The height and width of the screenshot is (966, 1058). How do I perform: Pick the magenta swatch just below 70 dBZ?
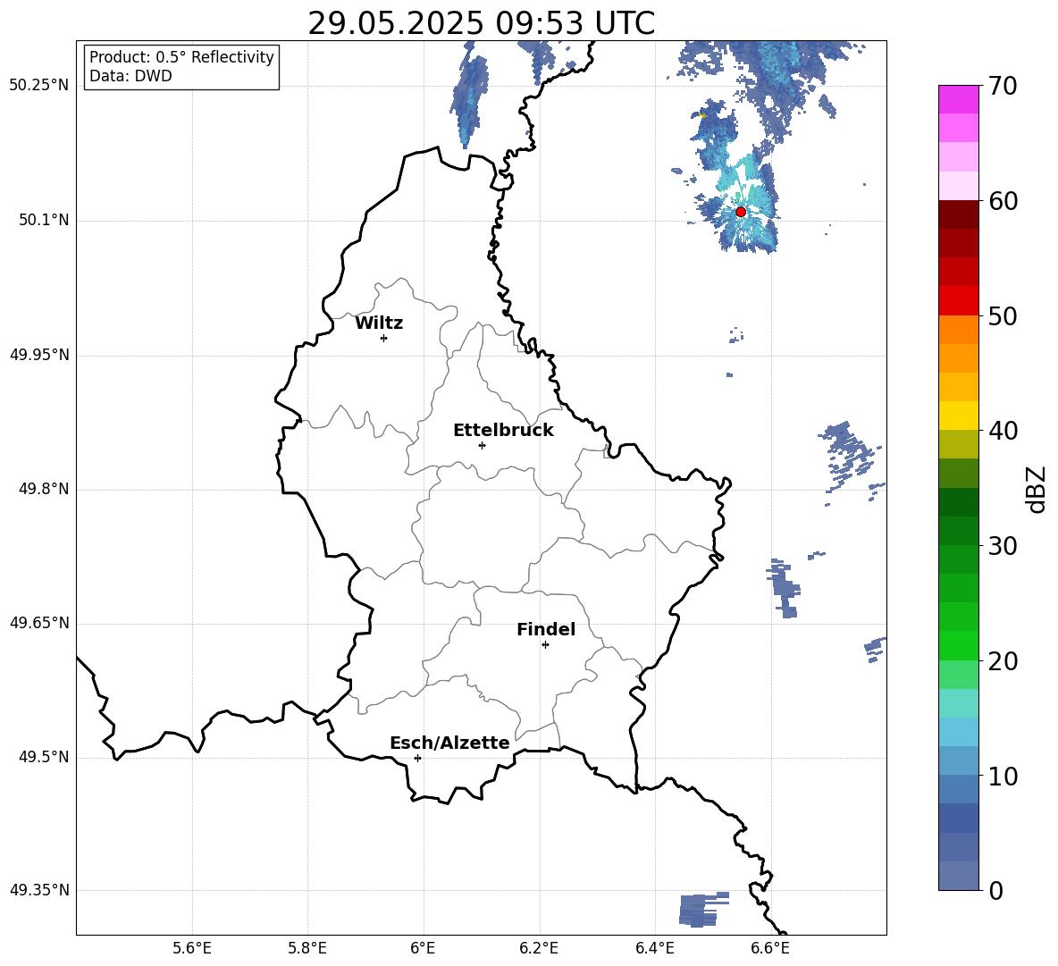(959, 99)
